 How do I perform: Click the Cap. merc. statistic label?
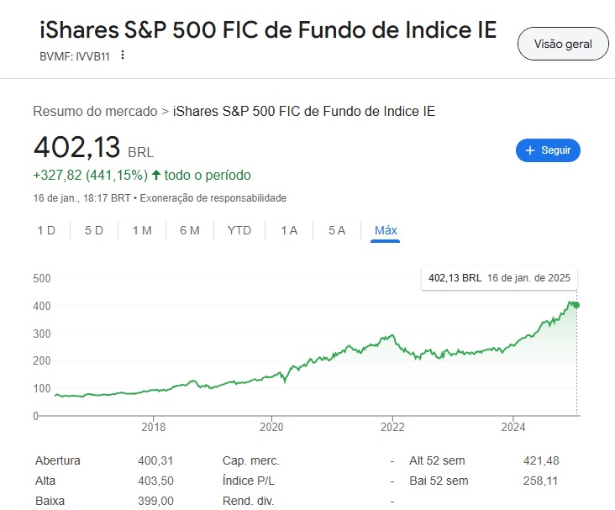point(250,461)
